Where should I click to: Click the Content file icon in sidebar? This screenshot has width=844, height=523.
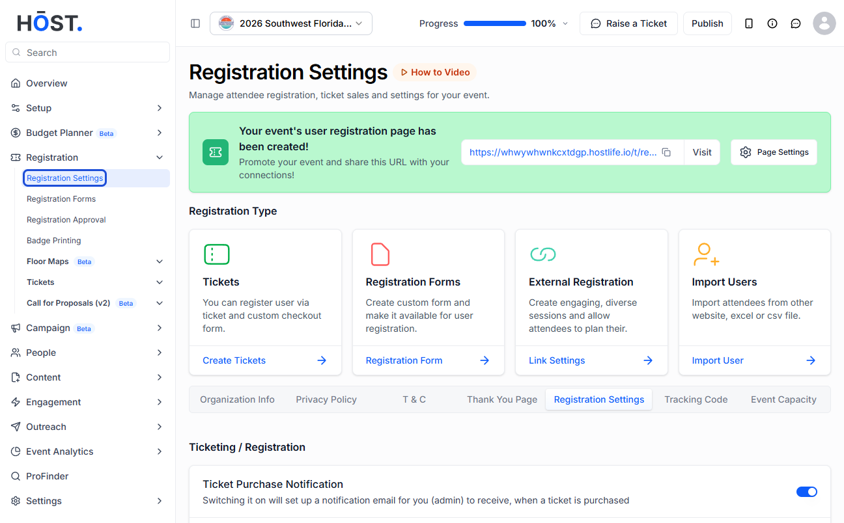pyautogui.click(x=16, y=377)
